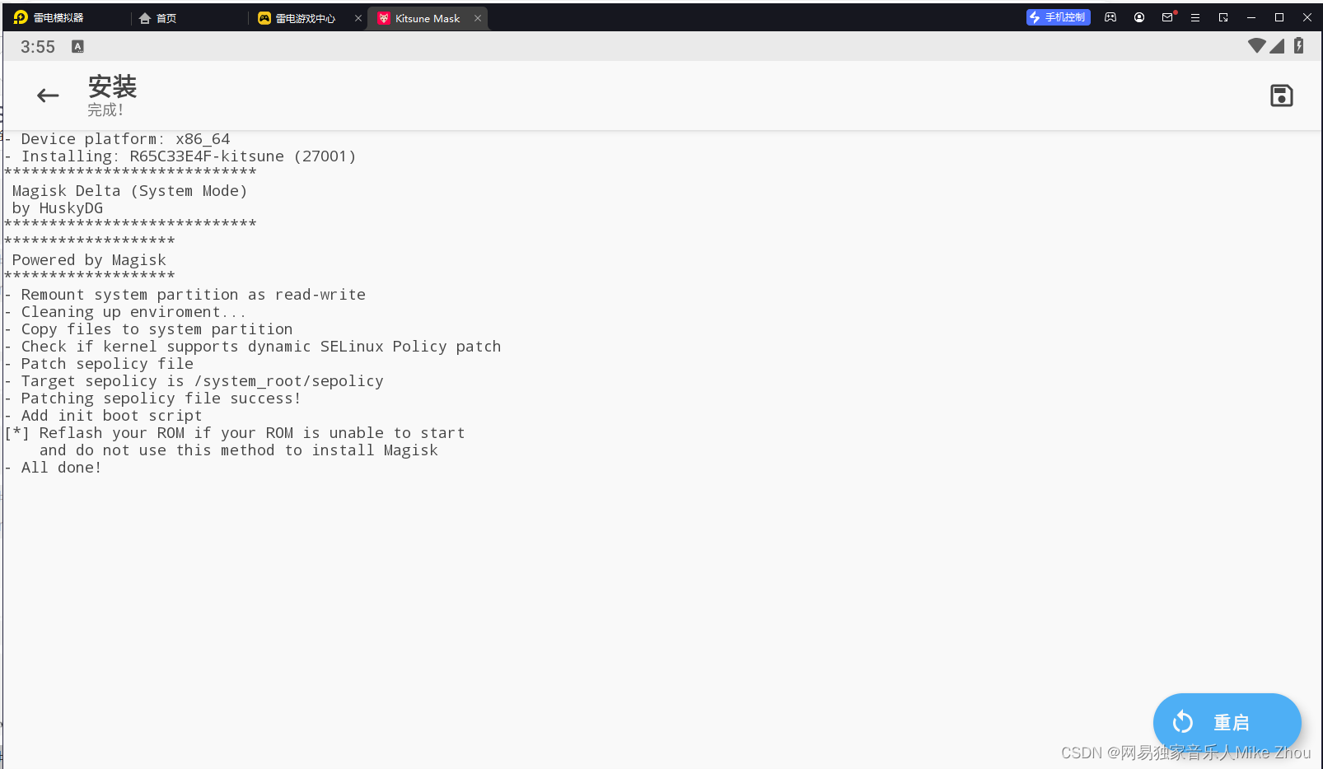The height and width of the screenshot is (769, 1323).
Task: Save the install log with the disk icon
Action: 1281,96
